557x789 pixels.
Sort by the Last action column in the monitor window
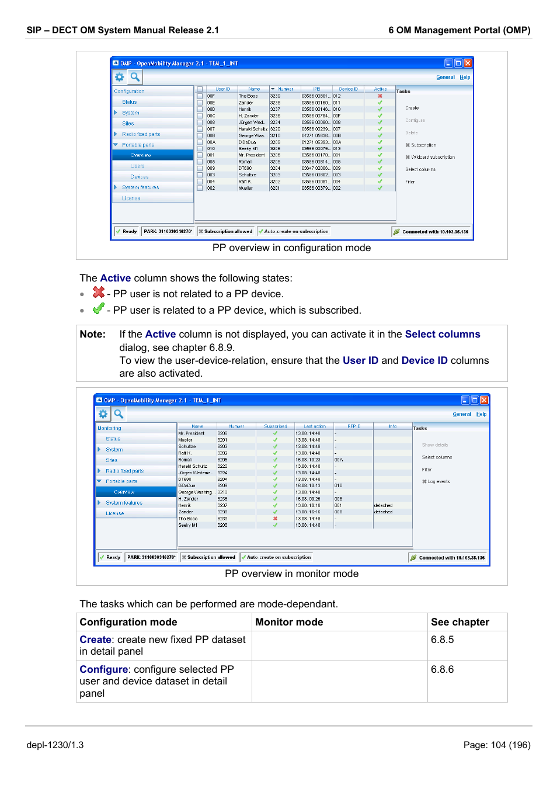point(314,426)
